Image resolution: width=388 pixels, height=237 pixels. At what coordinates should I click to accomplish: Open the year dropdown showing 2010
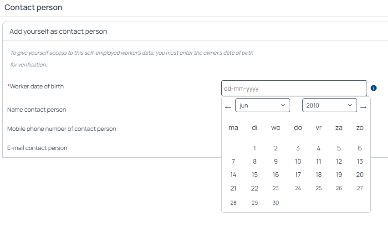click(329, 105)
